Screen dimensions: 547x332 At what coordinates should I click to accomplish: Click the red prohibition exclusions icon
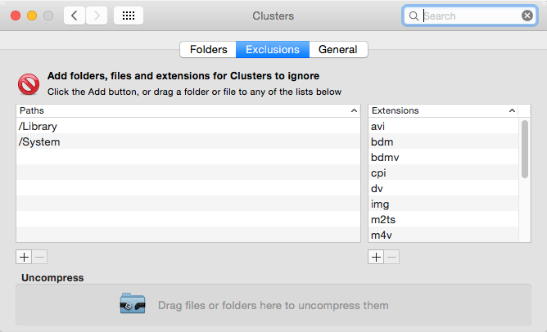point(29,84)
